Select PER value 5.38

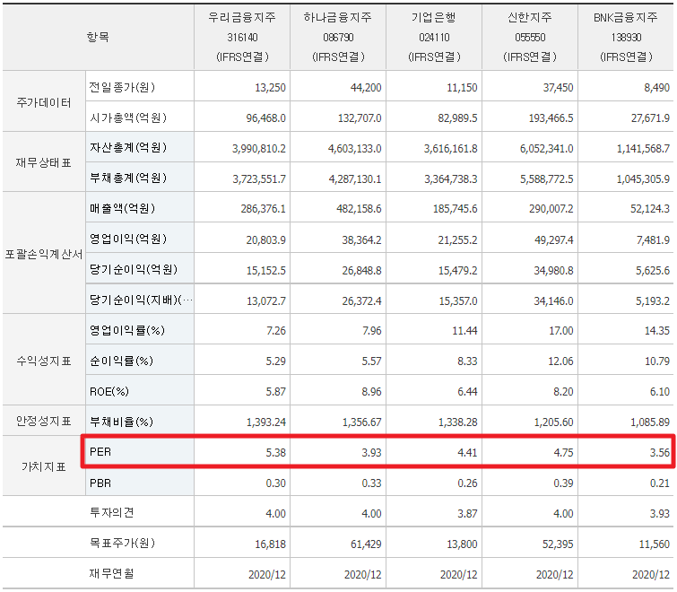(276, 453)
